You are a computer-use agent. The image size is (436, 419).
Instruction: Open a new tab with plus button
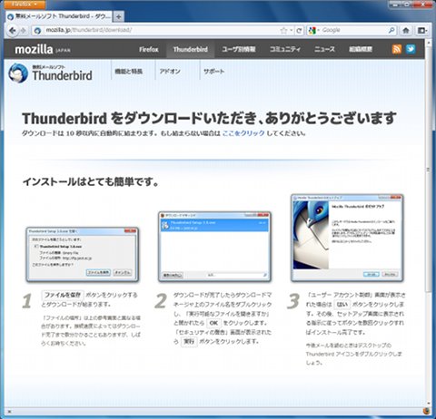tap(119, 16)
